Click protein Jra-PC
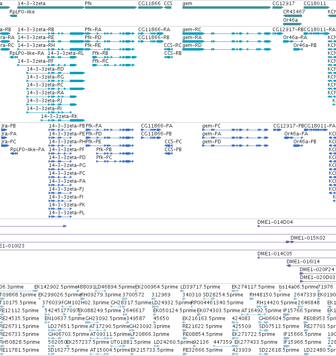Viewport: 336px width, 356px height. 9,142
